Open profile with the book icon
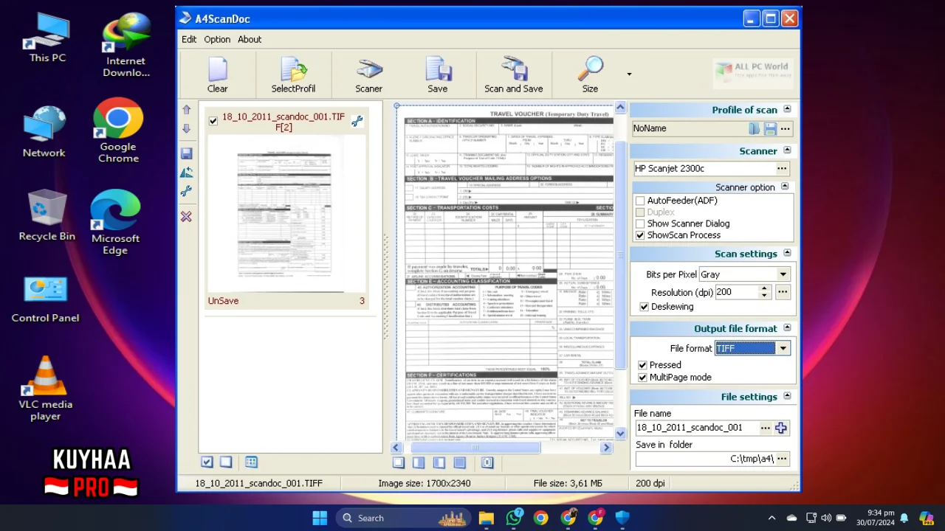Viewport: 945px width, 531px height. coord(754,128)
